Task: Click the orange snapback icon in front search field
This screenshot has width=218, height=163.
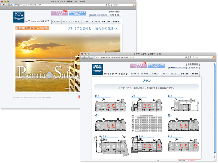Action: pyautogui.click(x=213, y=57)
